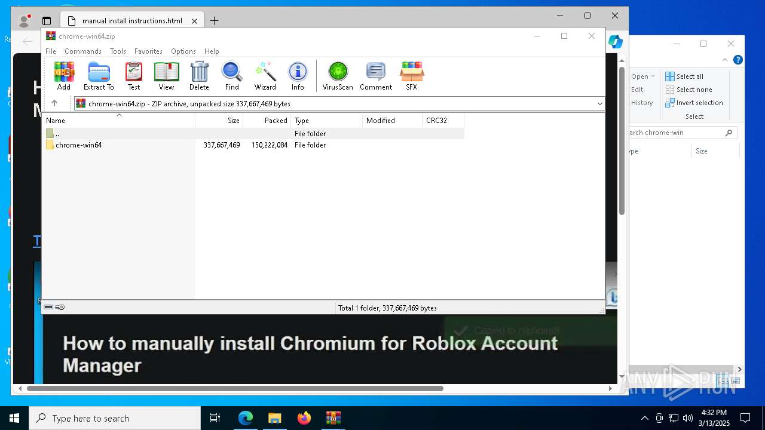Open the Windows Start menu
This screenshot has width=765, height=430.
[14, 418]
